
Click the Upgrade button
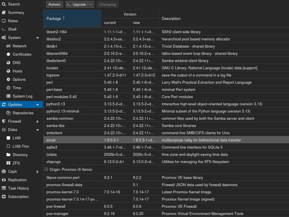[x=77, y=4]
